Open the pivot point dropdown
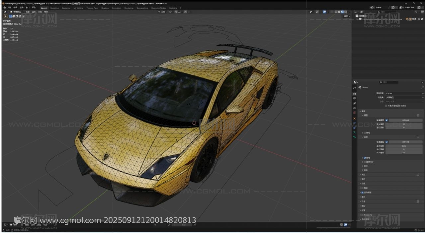This screenshot has height=233, width=425. click(x=171, y=12)
